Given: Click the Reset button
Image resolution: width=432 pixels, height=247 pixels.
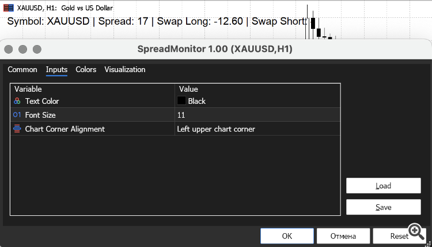Looking at the screenshot, I should point(399,236).
